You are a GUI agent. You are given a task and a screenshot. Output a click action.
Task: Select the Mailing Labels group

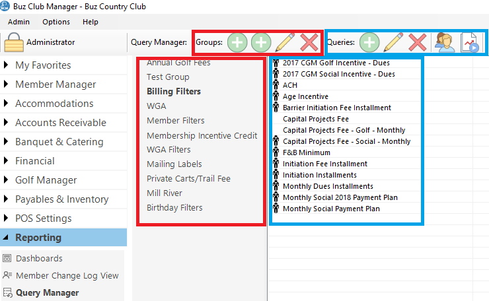click(174, 164)
